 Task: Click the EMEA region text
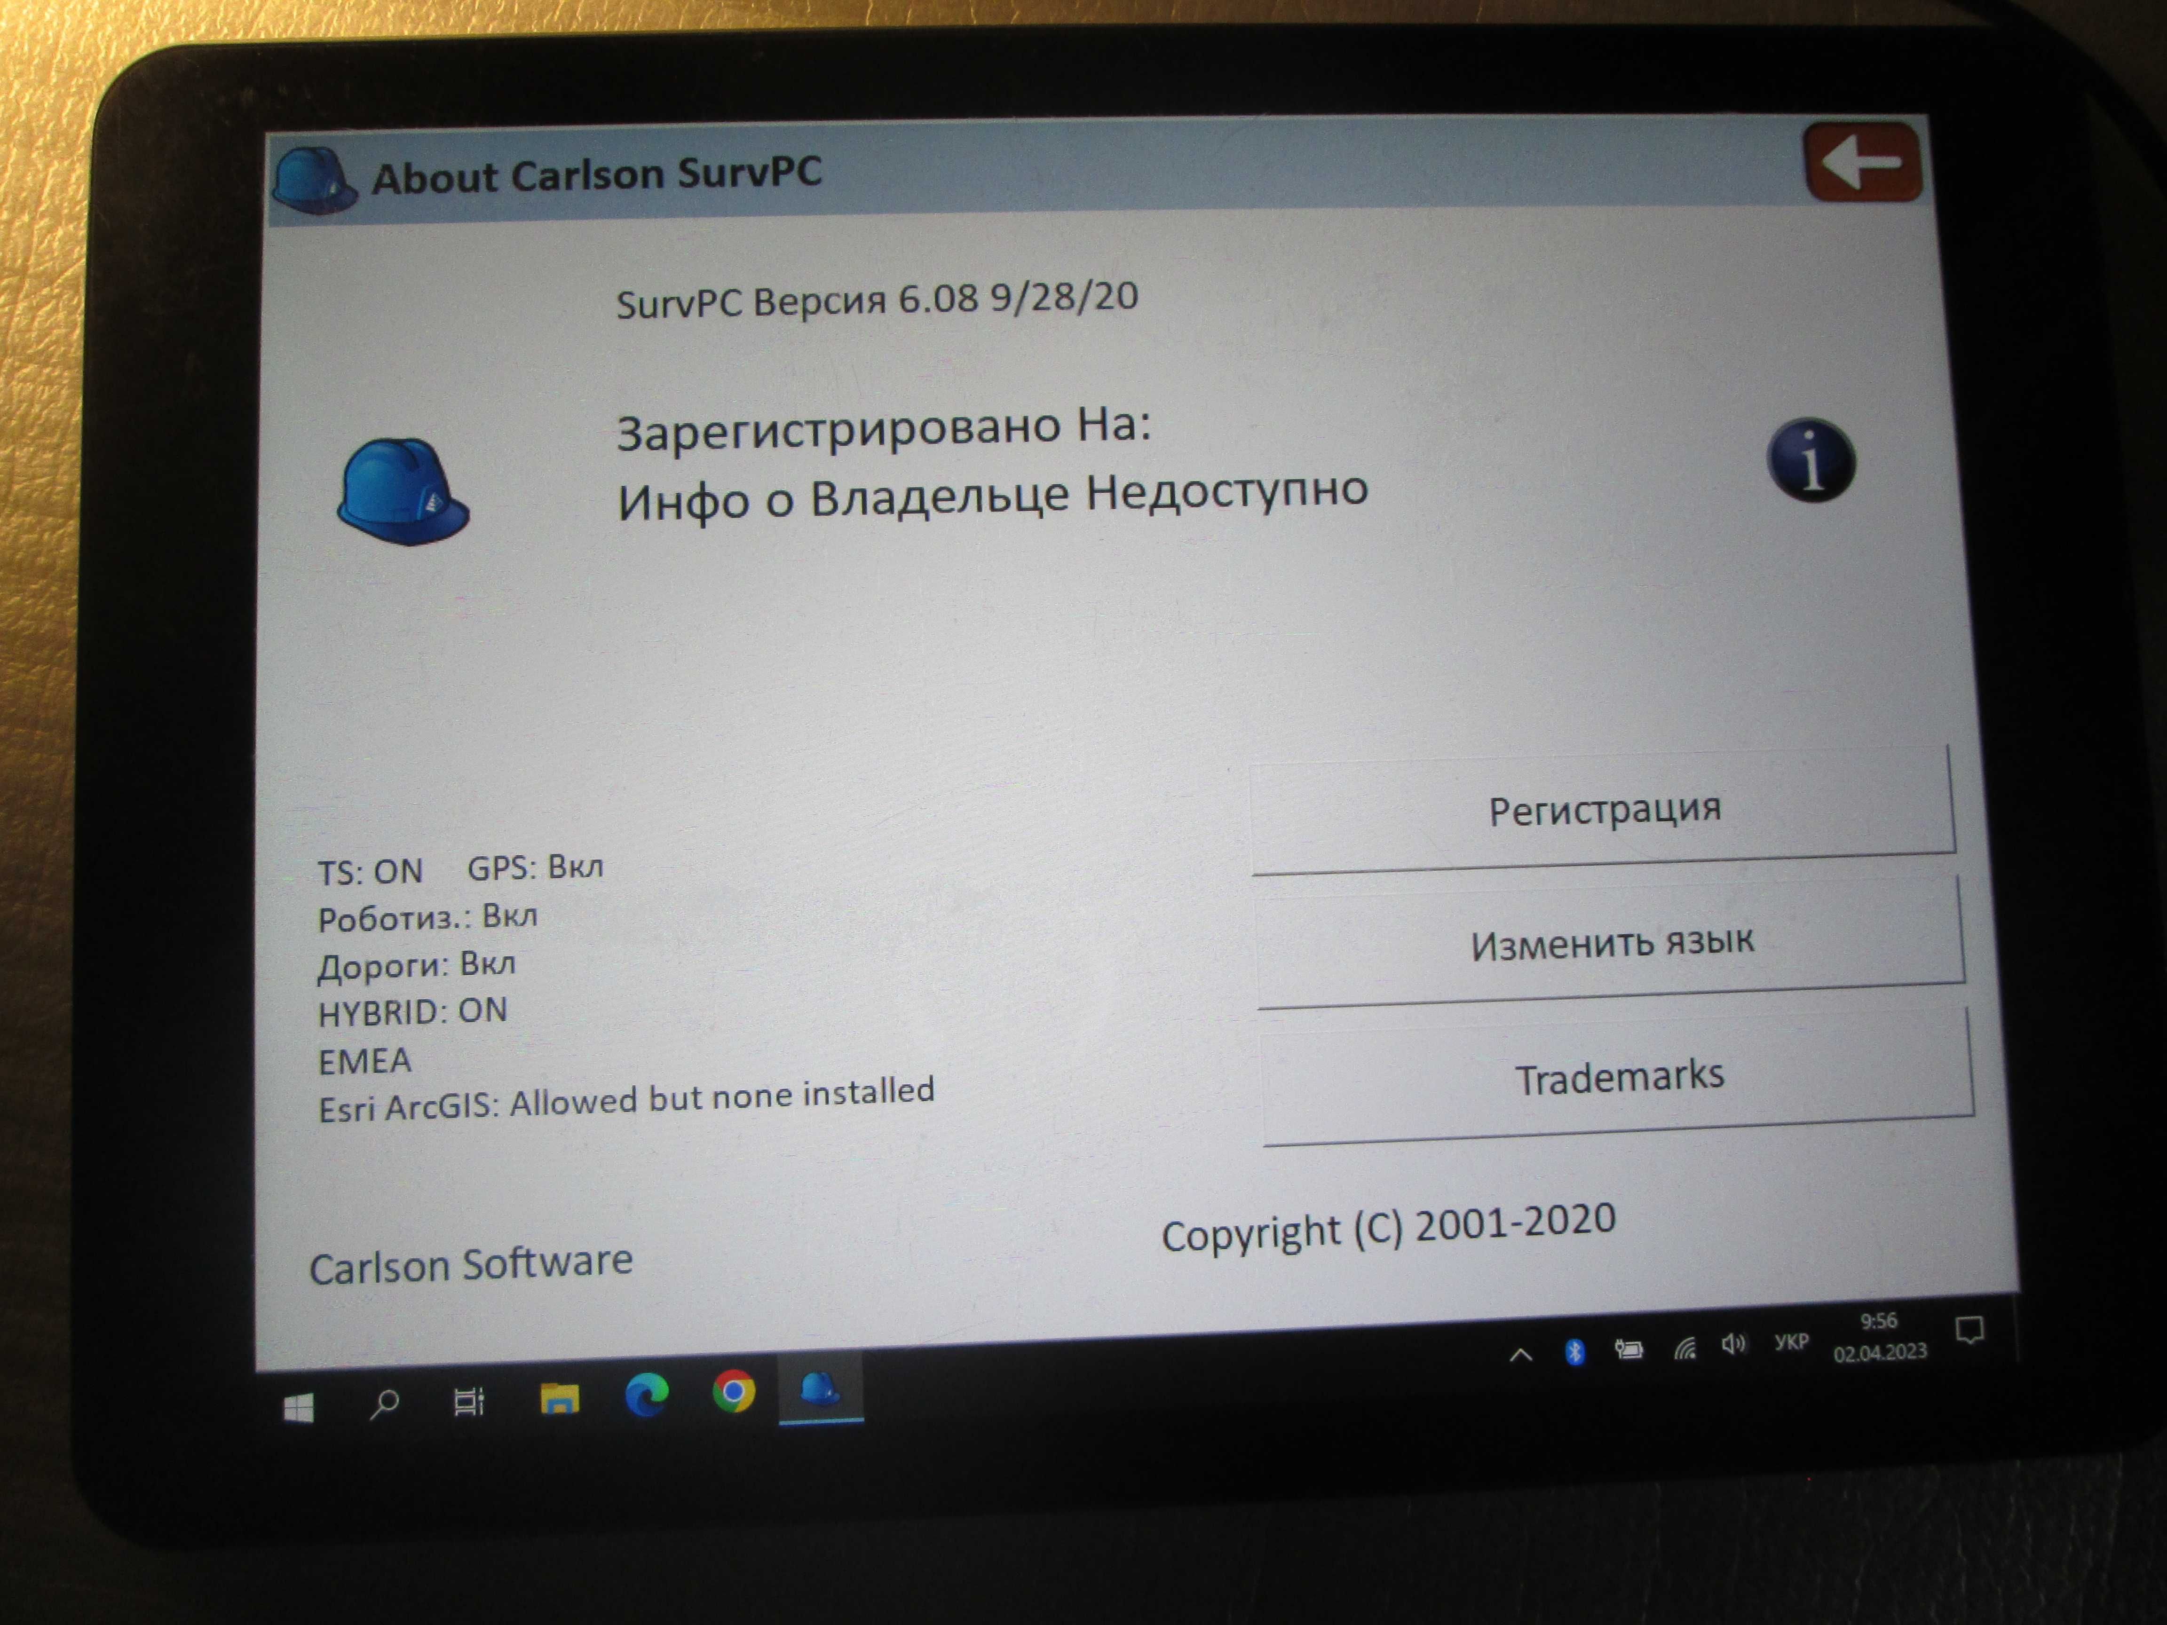pyautogui.click(x=364, y=1062)
